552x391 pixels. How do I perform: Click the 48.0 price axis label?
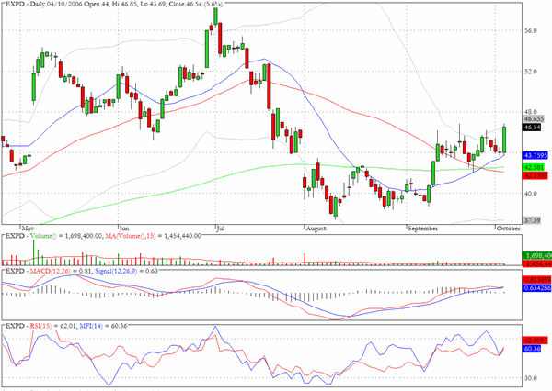click(x=530, y=112)
